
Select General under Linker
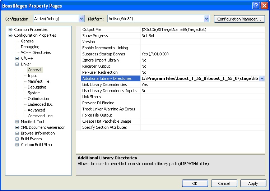click(34, 70)
